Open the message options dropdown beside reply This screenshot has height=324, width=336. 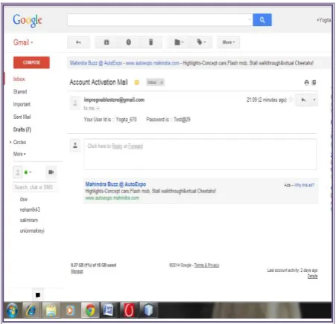(314, 100)
